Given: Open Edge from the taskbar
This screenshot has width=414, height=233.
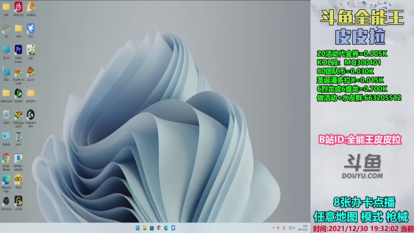Looking at the screenshot, I should (x=166, y=228).
